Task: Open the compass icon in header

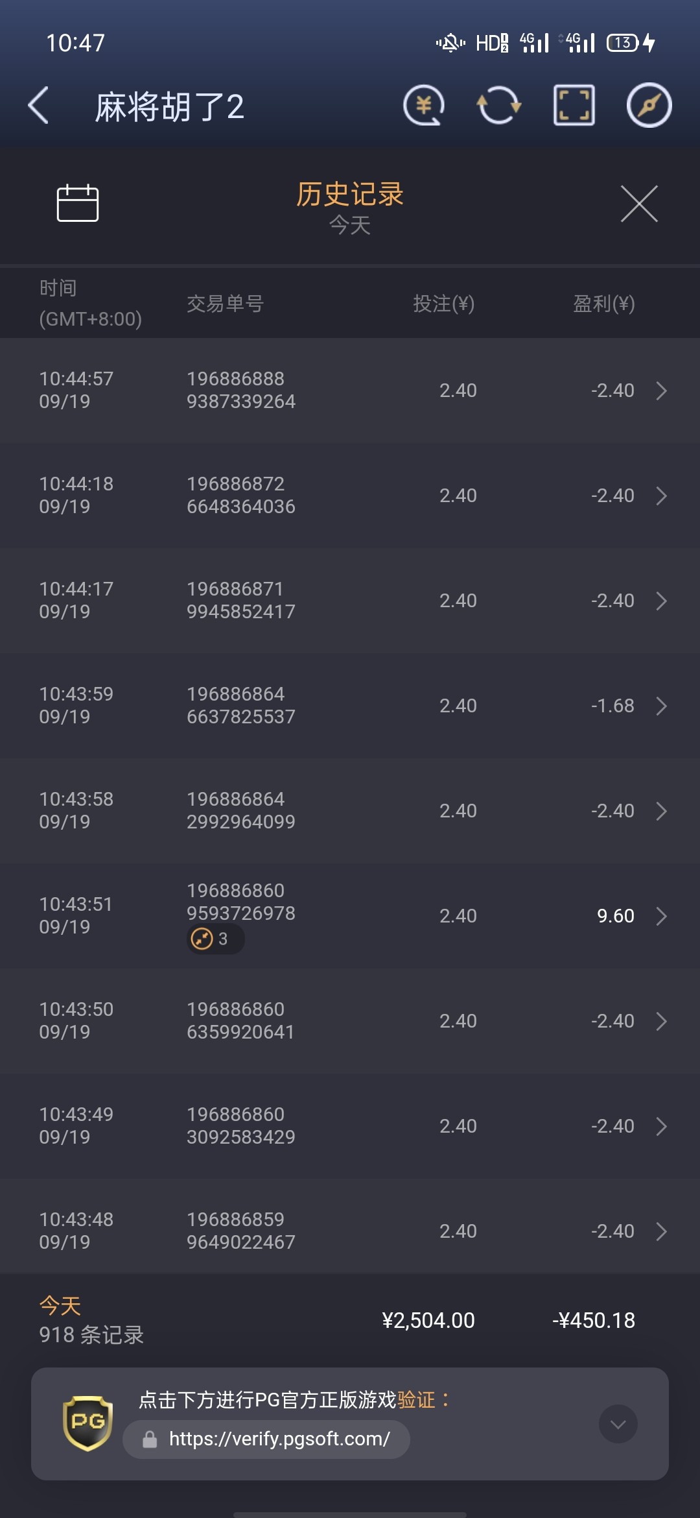Action: (649, 106)
